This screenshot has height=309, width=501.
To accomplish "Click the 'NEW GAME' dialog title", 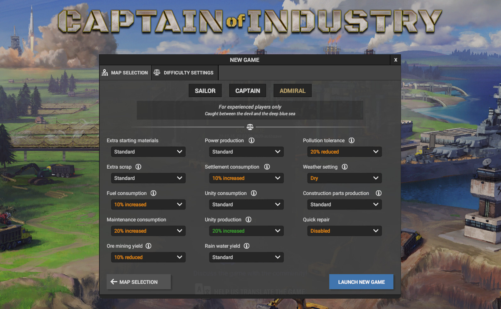I will point(244,60).
